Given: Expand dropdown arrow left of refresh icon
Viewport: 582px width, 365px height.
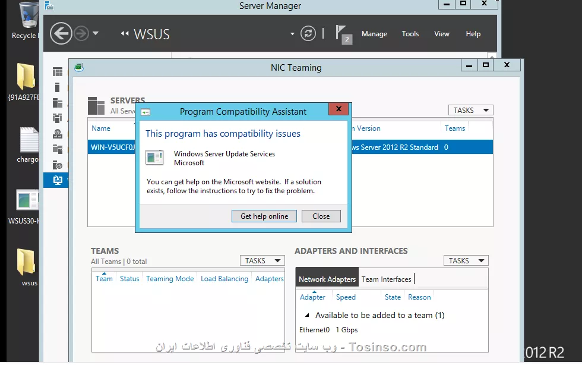Looking at the screenshot, I should click(x=292, y=34).
